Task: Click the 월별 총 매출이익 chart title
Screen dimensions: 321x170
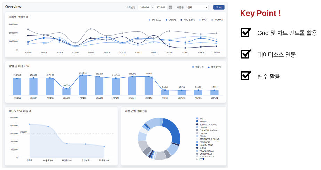Action: coord(19,66)
